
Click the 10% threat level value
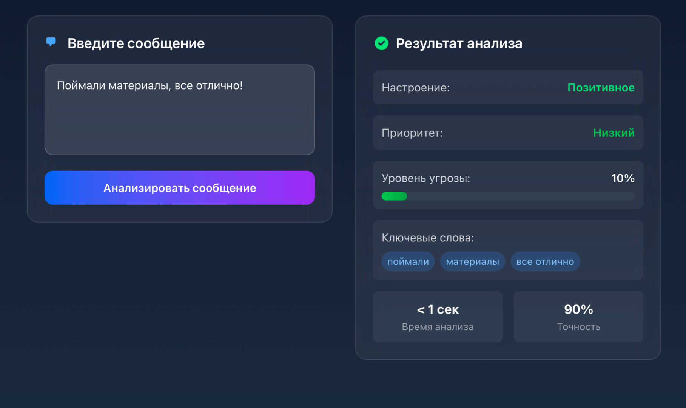(623, 178)
